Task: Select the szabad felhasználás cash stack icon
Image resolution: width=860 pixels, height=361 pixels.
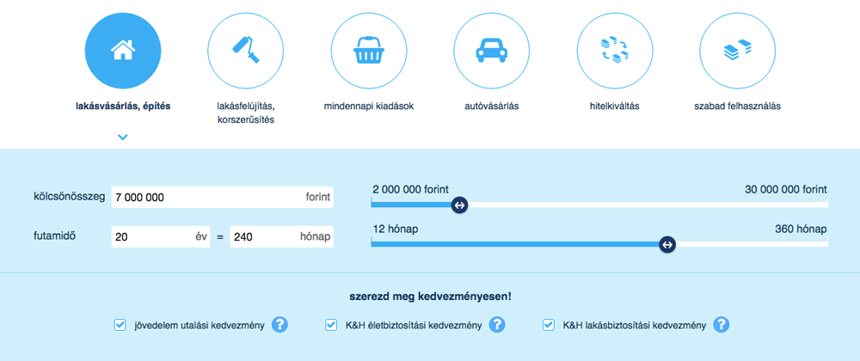Action: pos(738,51)
